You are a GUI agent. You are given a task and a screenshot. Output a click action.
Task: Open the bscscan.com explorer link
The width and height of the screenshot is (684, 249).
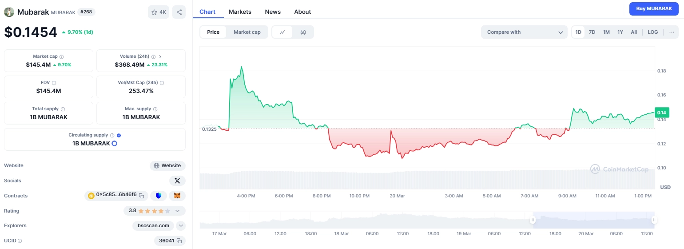[x=153, y=225]
